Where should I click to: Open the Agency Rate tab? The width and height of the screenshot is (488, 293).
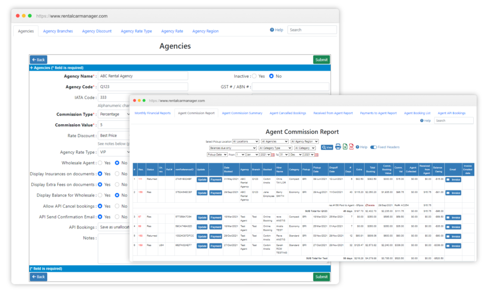172,31
